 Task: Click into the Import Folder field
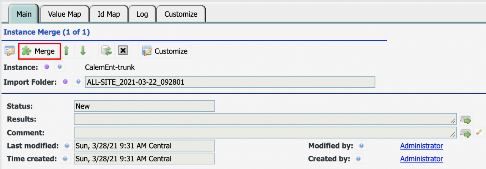pos(230,82)
